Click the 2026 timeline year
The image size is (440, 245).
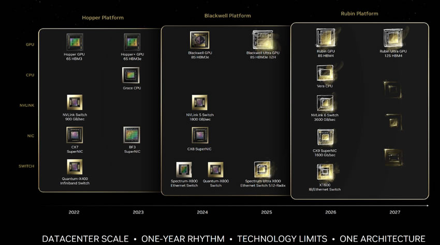point(331,212)
